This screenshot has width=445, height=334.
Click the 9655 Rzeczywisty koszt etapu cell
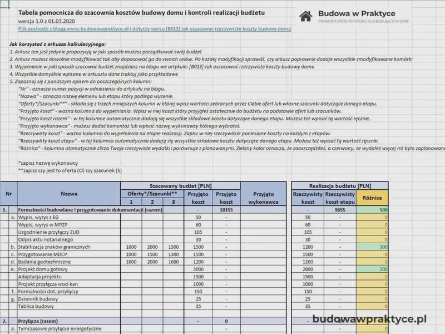[x=340, y=210]
